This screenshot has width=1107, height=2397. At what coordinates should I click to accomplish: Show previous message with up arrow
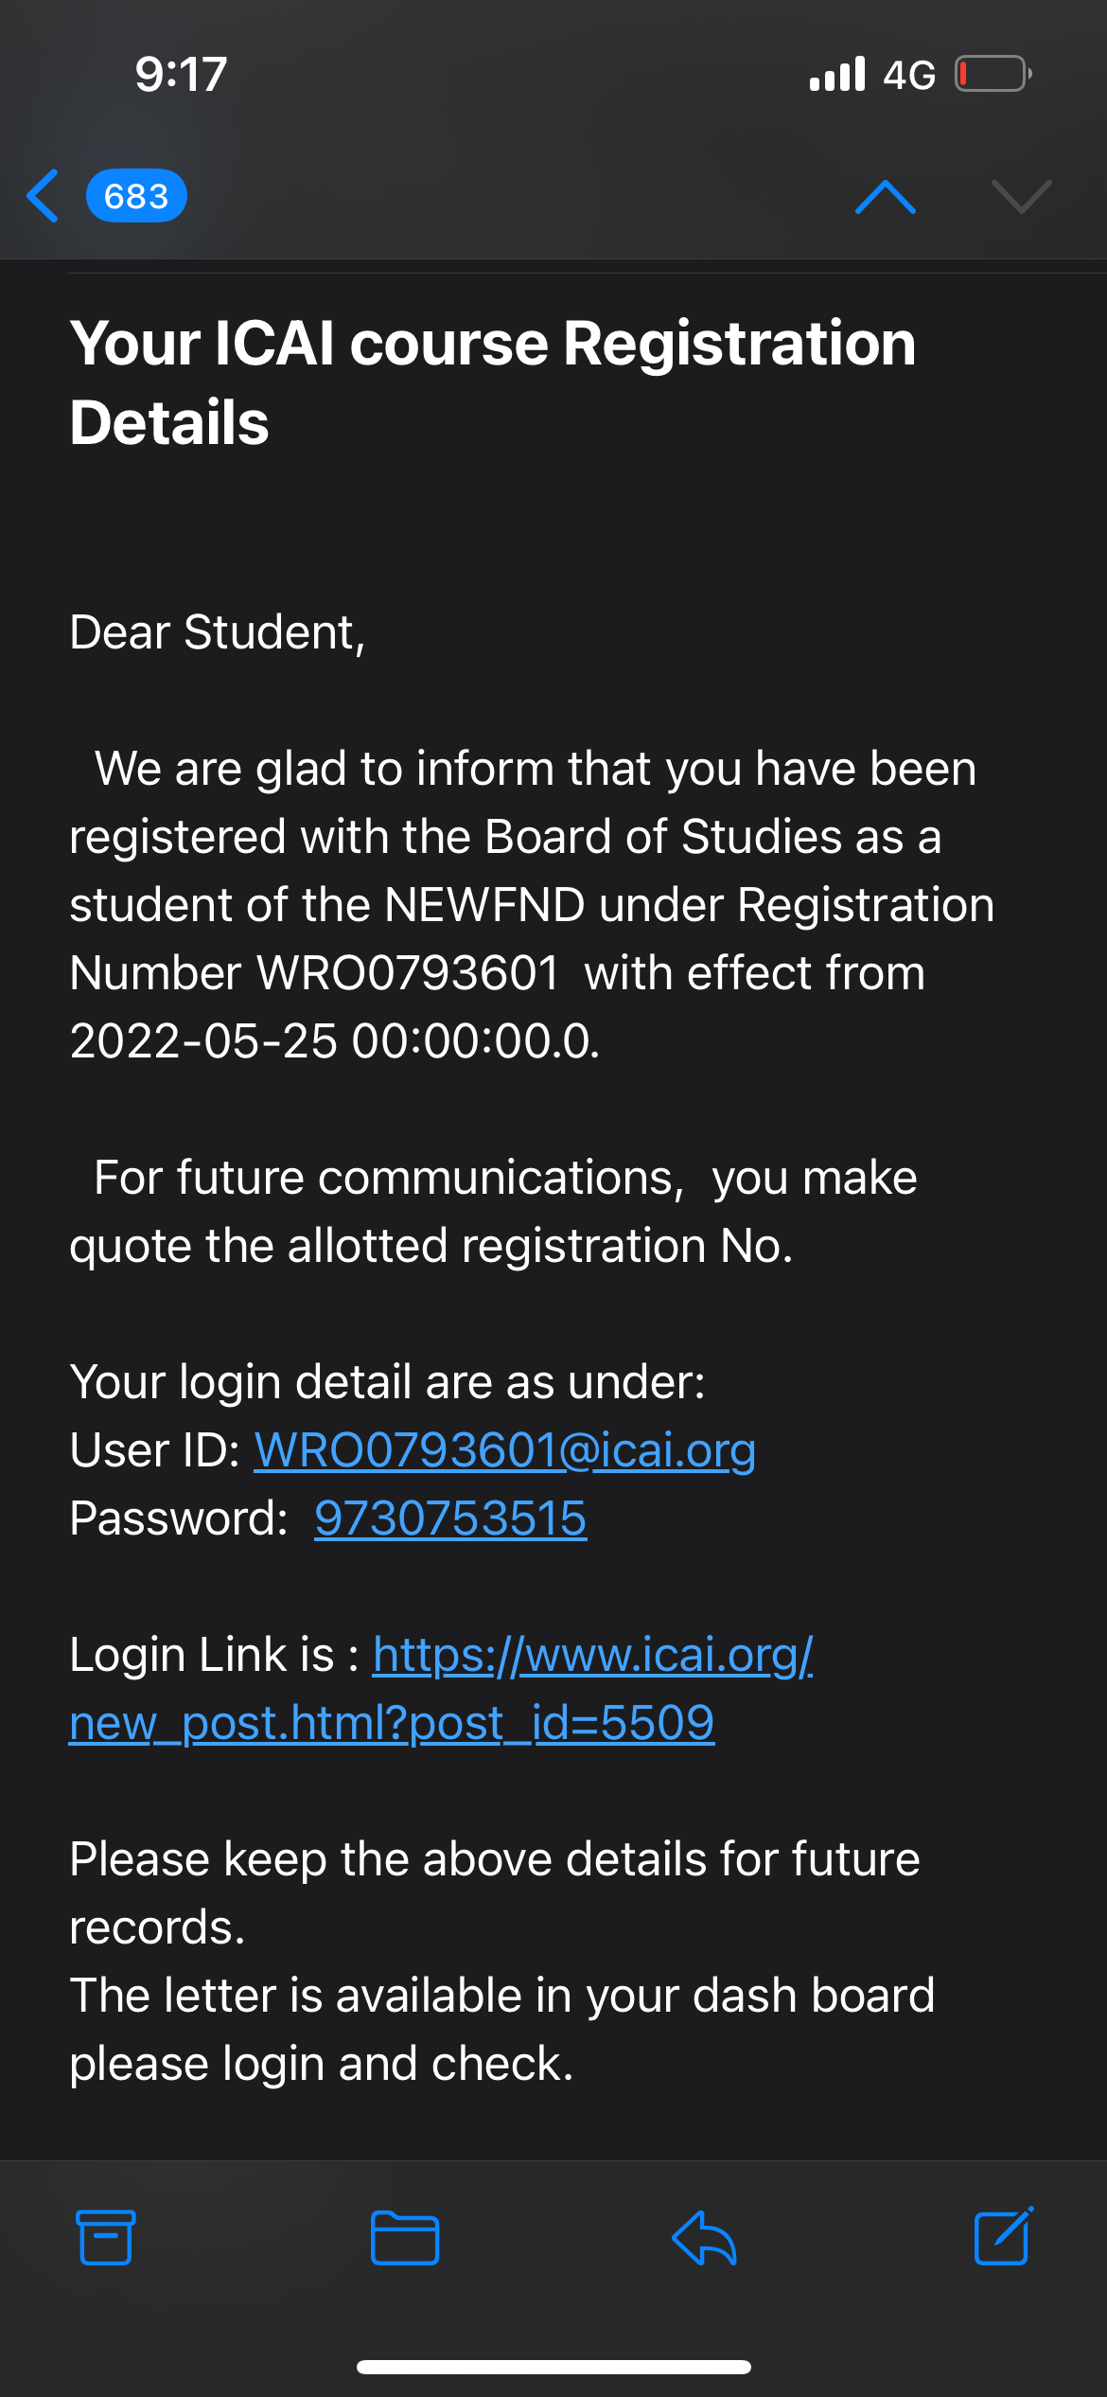coord(885,197)
